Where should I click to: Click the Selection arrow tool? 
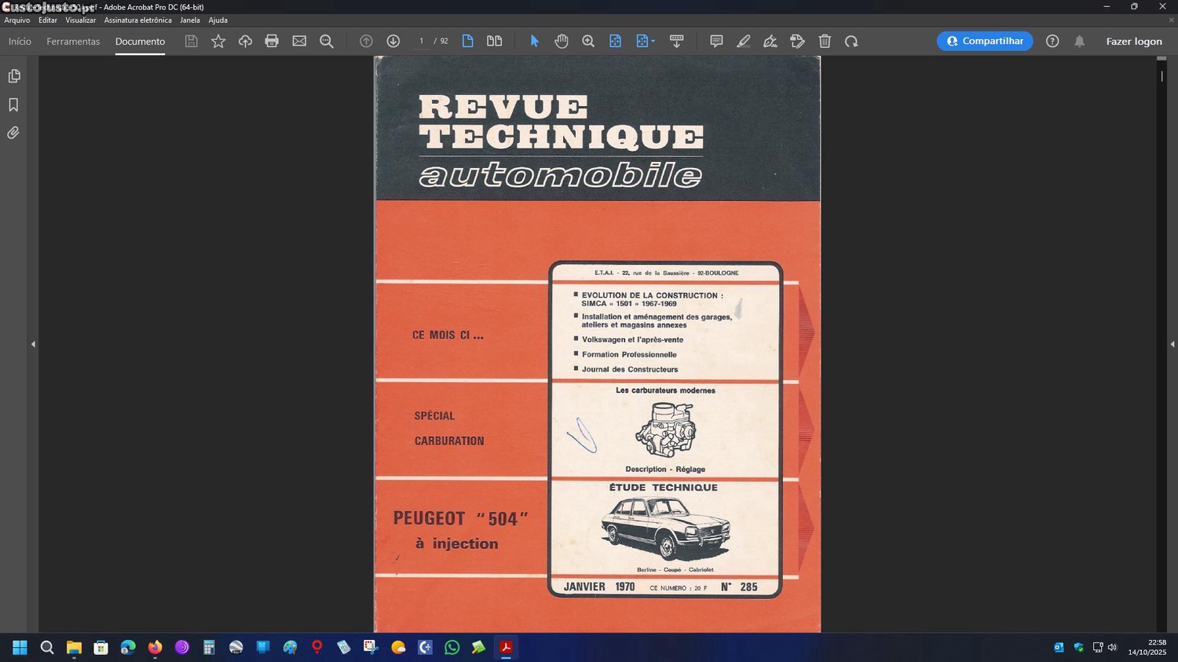click(534, 41)
